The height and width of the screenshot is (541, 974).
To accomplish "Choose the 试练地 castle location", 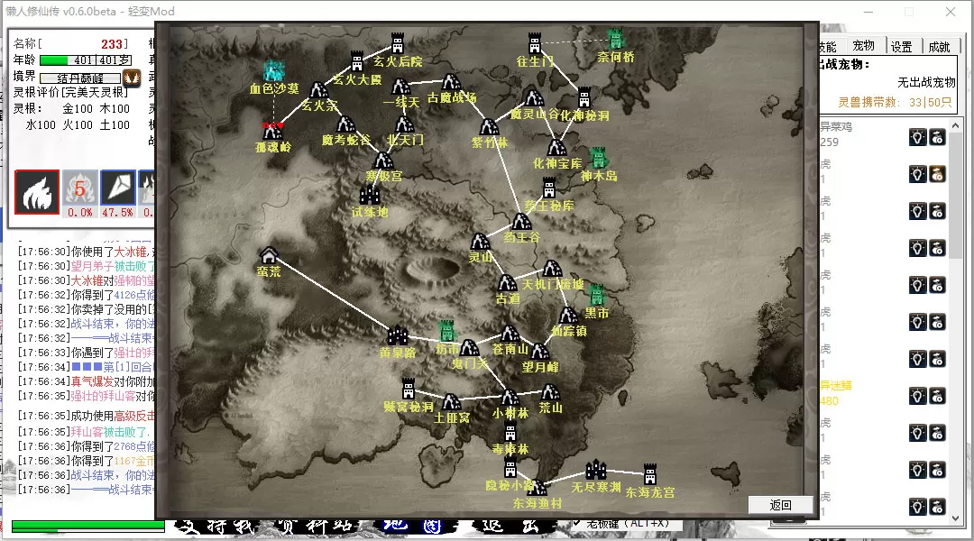I will pyautogui.click(x=370, y=193).
